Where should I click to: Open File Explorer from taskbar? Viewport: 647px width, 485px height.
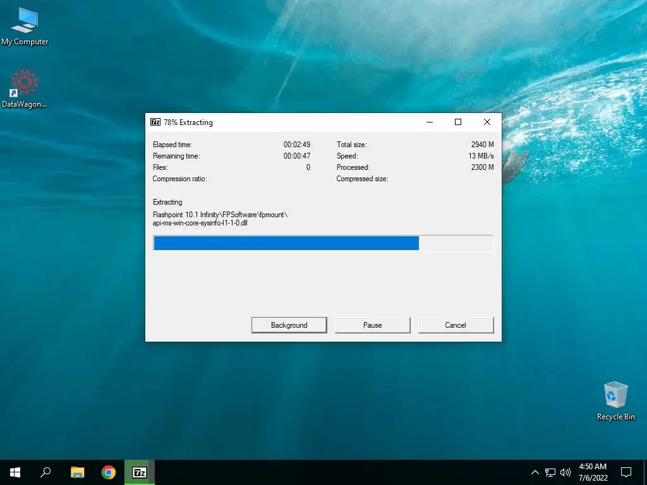77,472
